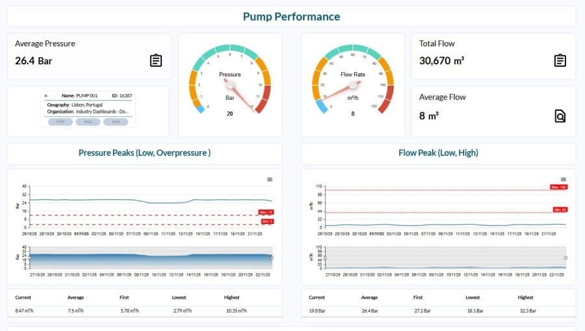Click the Flow Peak section header
Image resolution: width=585 pixels, height=331 pixels.
[438, 153]
